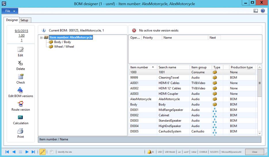The width and height of the screenshot is (269, 157).
Task: Toggle the view layout icon beside help
Action: click(x=255, y=11)
